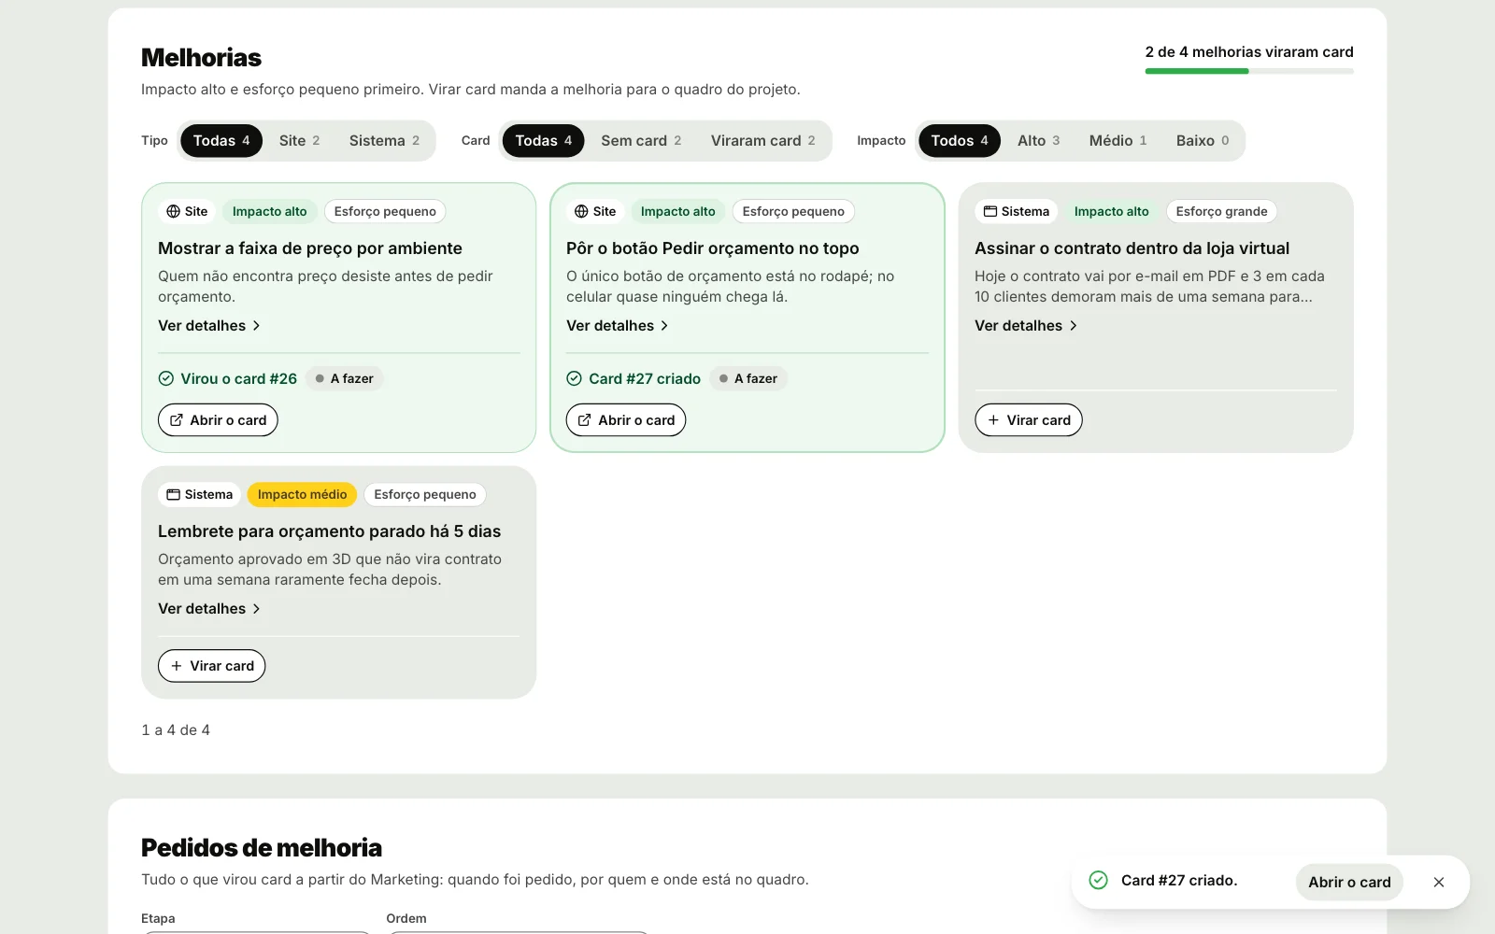The height and width of the screenshot is (934, 1495).
Task: Click Abrir o card for card #26
Action: click(218, 420)
